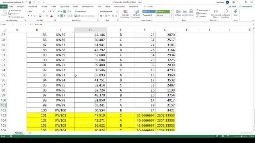
Task: Expand the font name dropdown
Action: [x=43, y=12]
